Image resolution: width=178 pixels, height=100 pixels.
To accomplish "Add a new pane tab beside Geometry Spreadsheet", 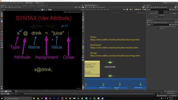I will point(47,5).
